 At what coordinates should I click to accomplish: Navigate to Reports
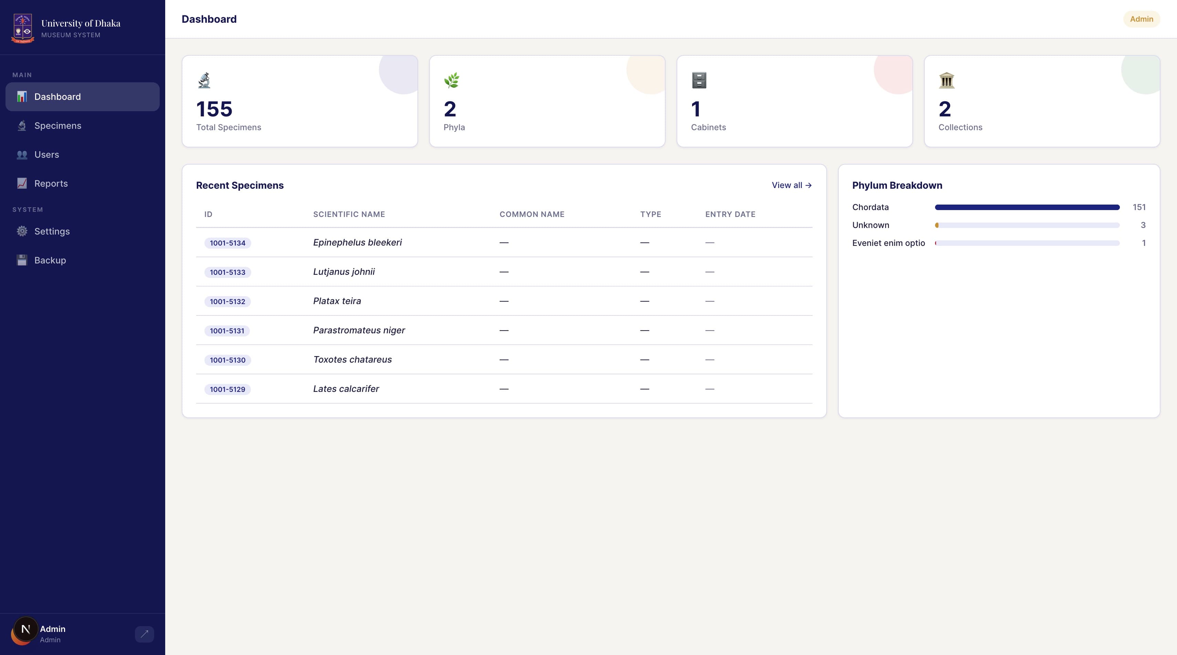point(82,183)
